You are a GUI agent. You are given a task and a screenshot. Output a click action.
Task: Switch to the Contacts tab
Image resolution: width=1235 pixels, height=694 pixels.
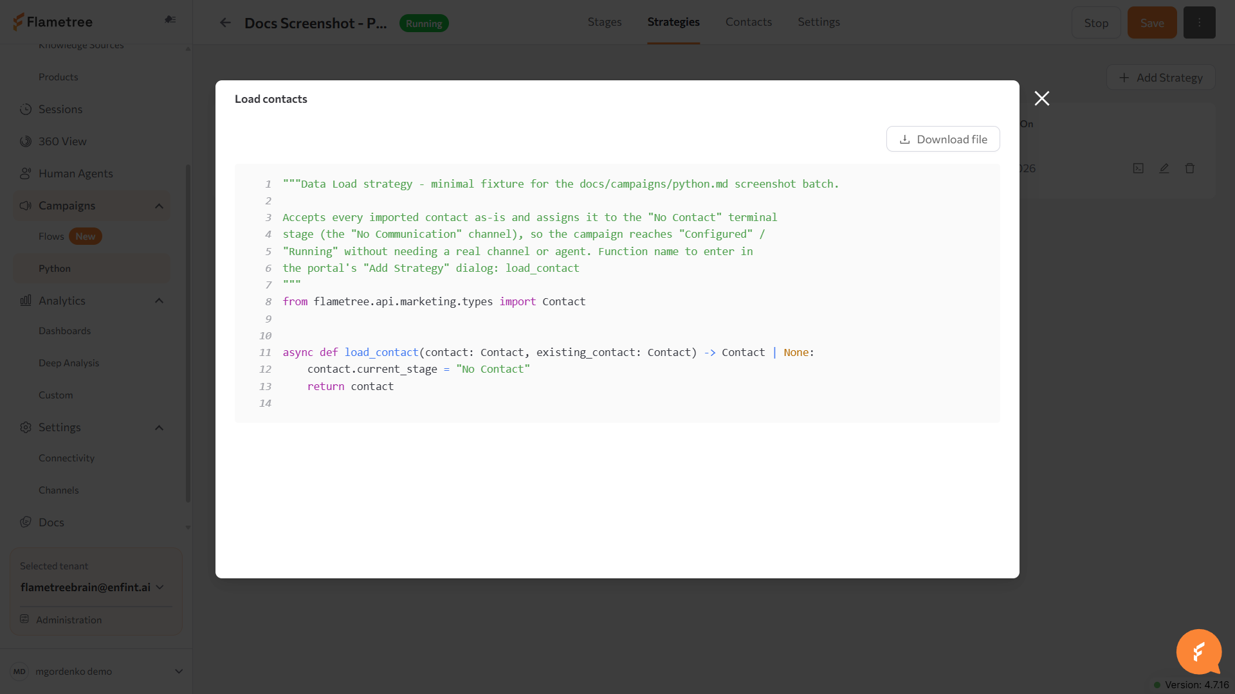pos(749,22)
